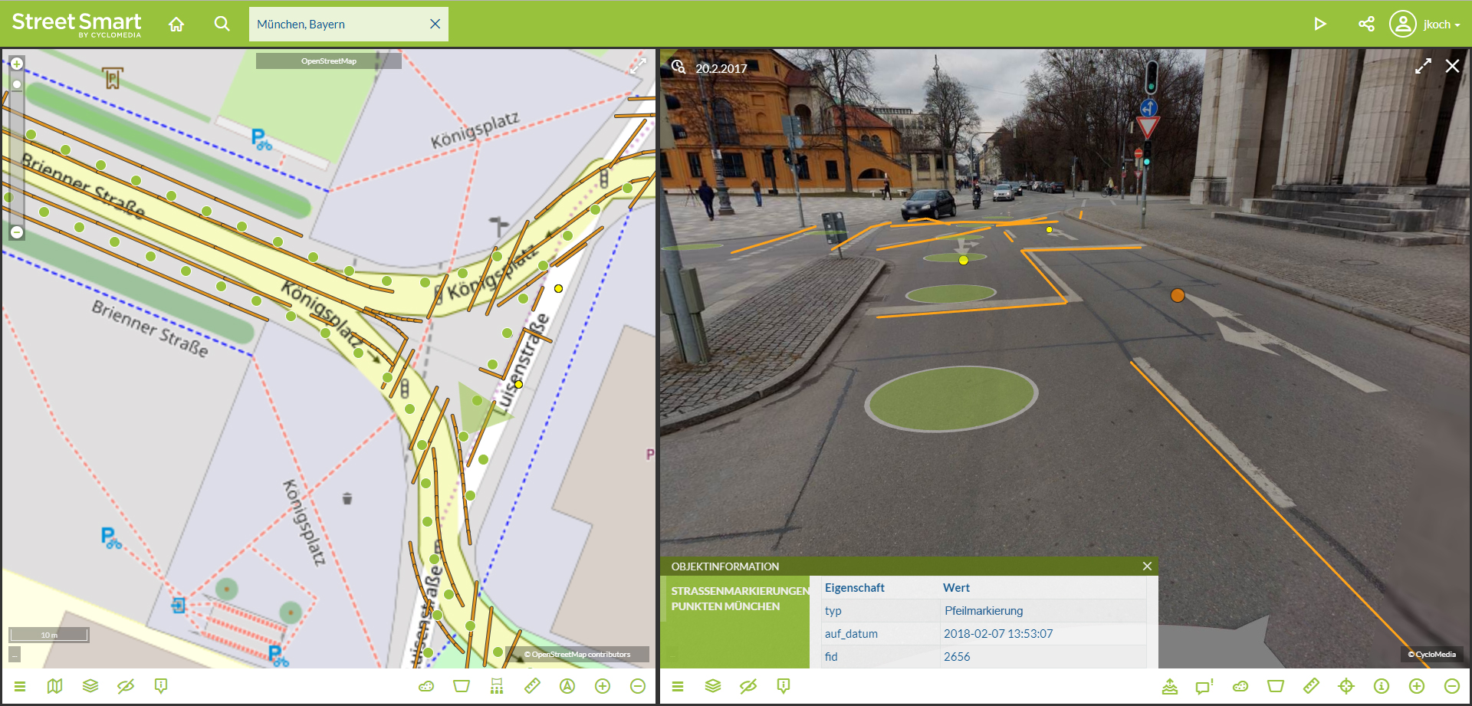
Task: Zoom in the panorama with plus button
Action: click(1417, 686)
